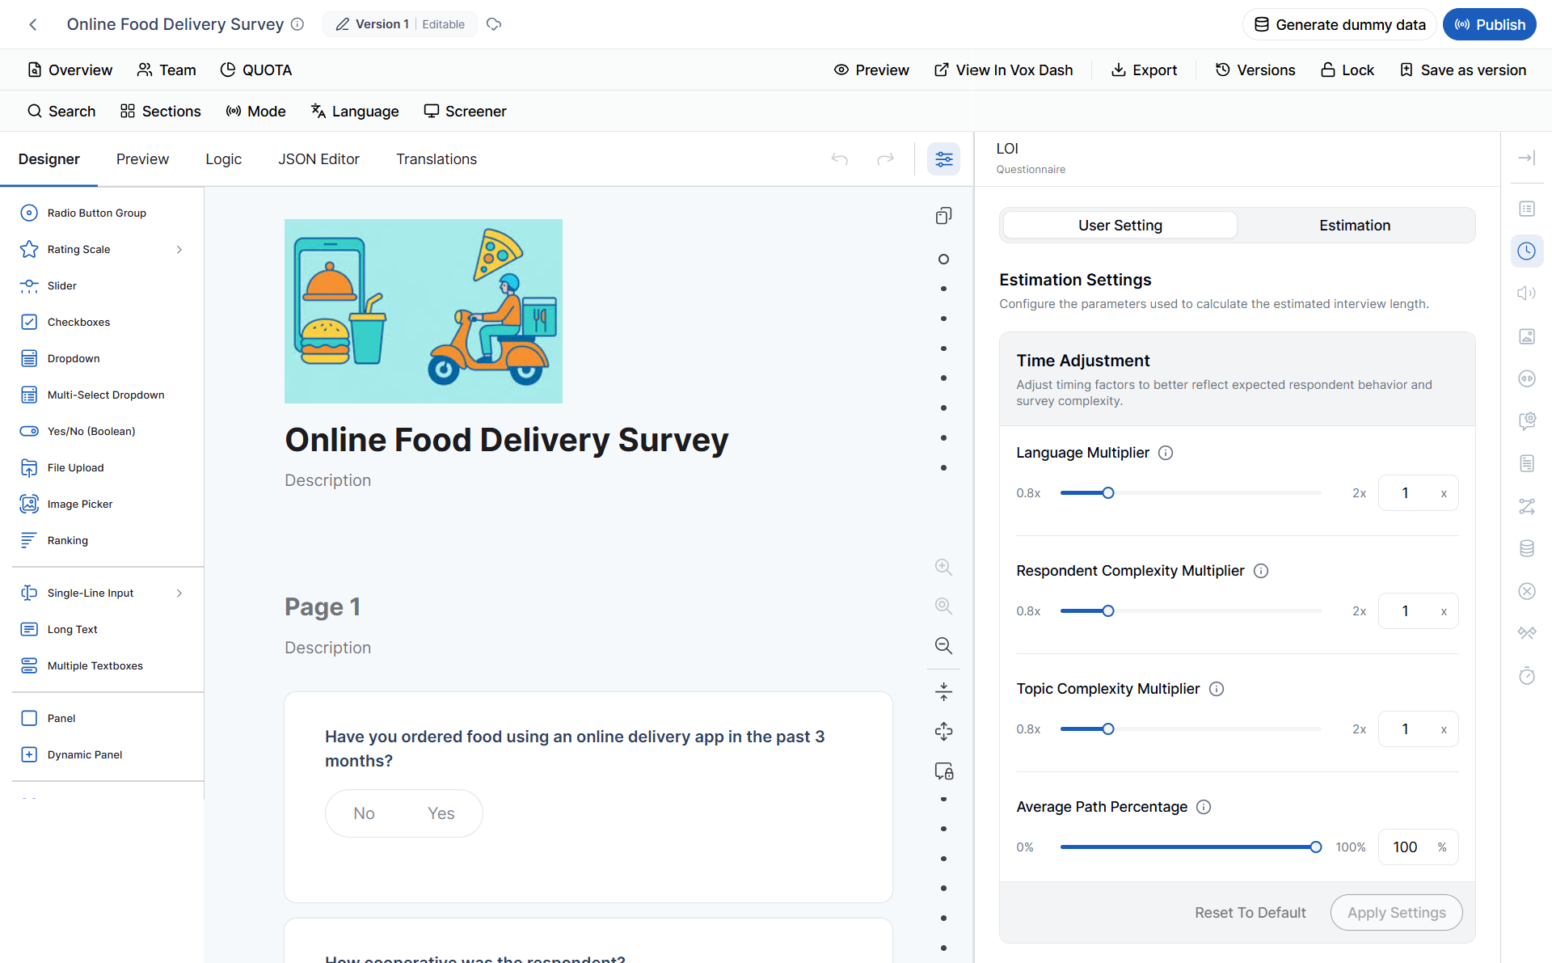
Task: Lock the survey
Action: 1347,70
